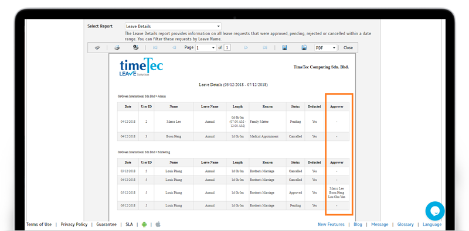This screenshot has width=469, height=231.
Task: Click the 'Marco Lee' name cell in Admin table
Action: 174,122
